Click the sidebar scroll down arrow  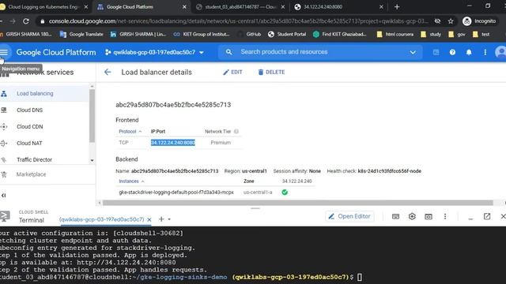tap(92, 160)
